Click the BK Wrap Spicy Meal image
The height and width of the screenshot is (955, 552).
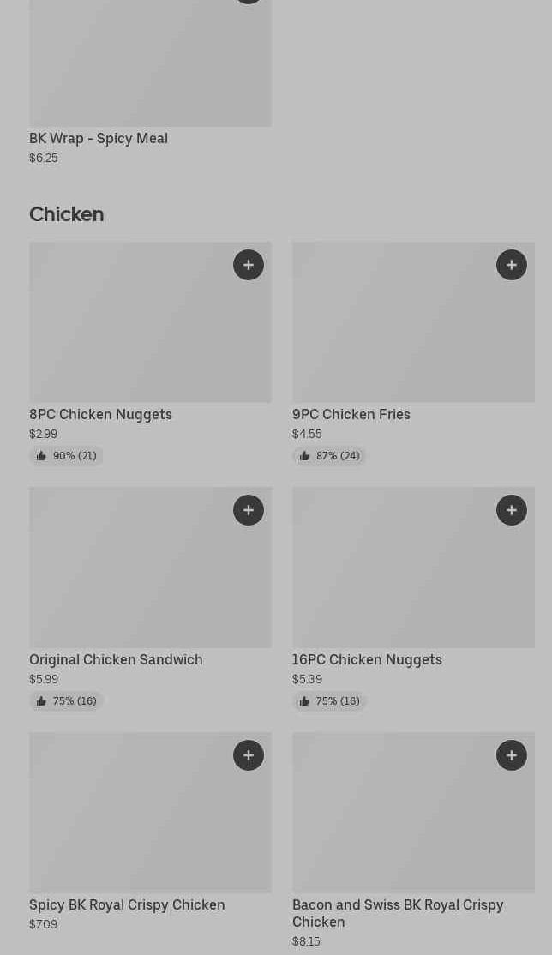click(150, 63)
